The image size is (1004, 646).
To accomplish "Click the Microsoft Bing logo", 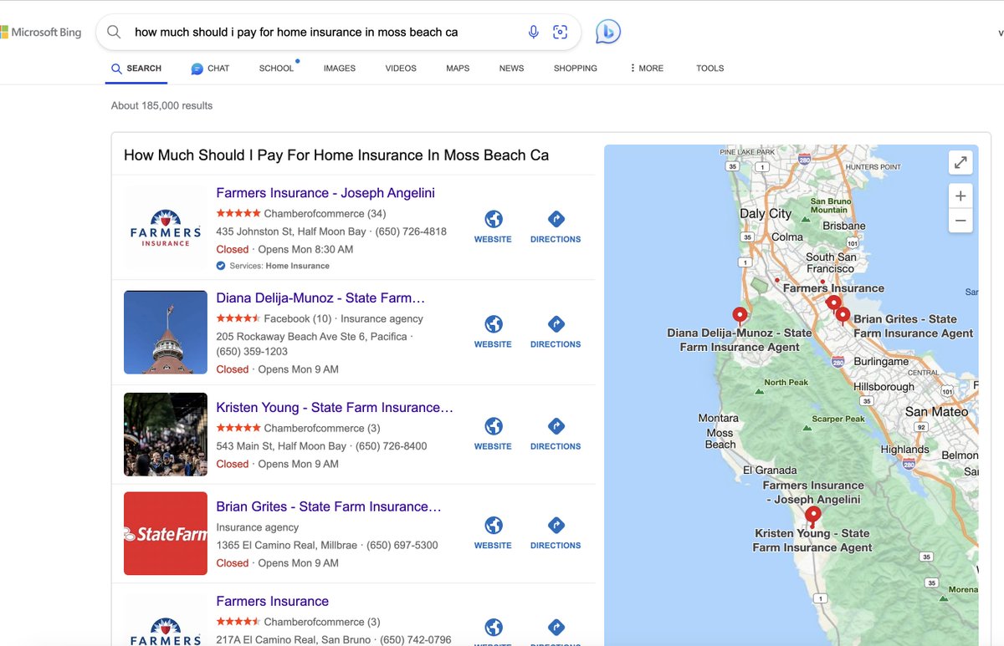I will pyautogui.click(x=41, y=33).
